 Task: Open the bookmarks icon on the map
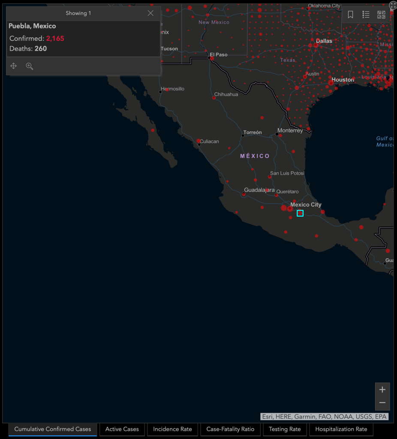350,15
